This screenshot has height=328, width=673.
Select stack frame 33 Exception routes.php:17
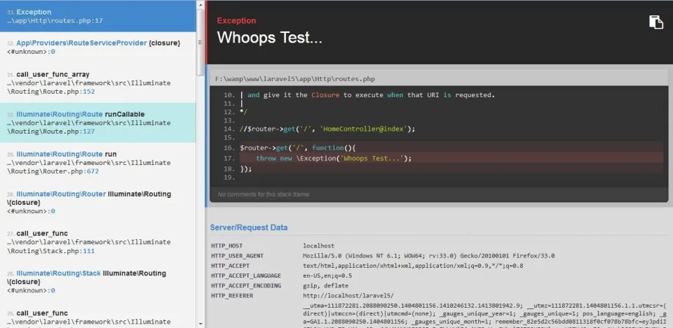(98, 16)
